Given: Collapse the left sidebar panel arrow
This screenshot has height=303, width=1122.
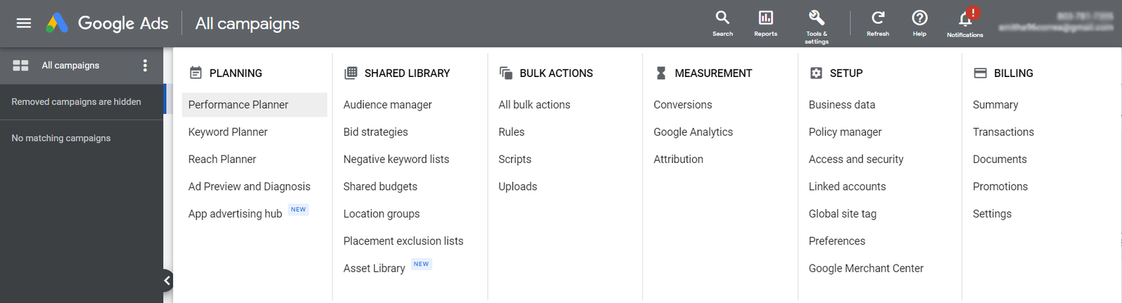Looking at the screenshot, I should tap(167, 281).
